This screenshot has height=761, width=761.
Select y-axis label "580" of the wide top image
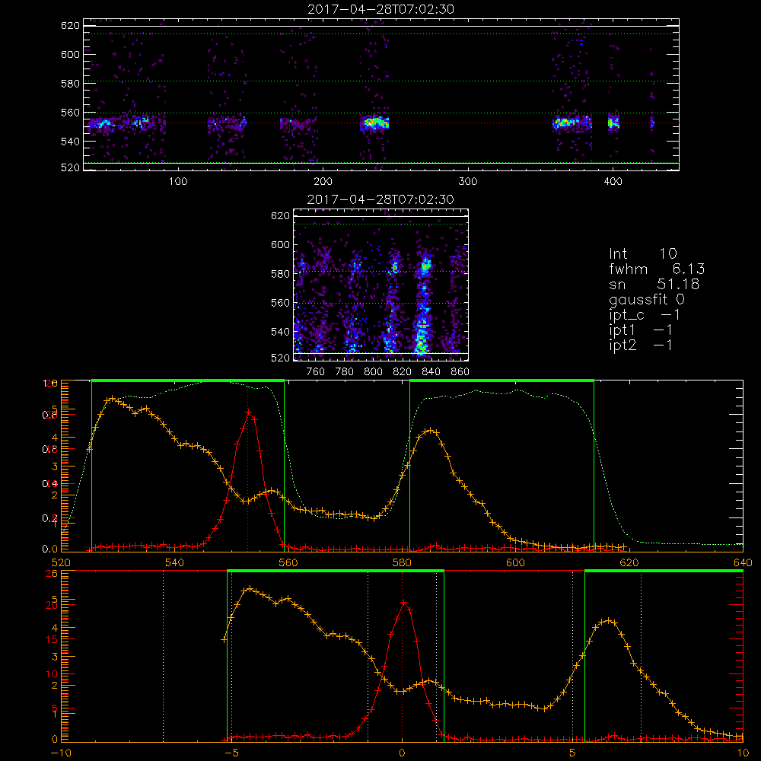(70, 84)
